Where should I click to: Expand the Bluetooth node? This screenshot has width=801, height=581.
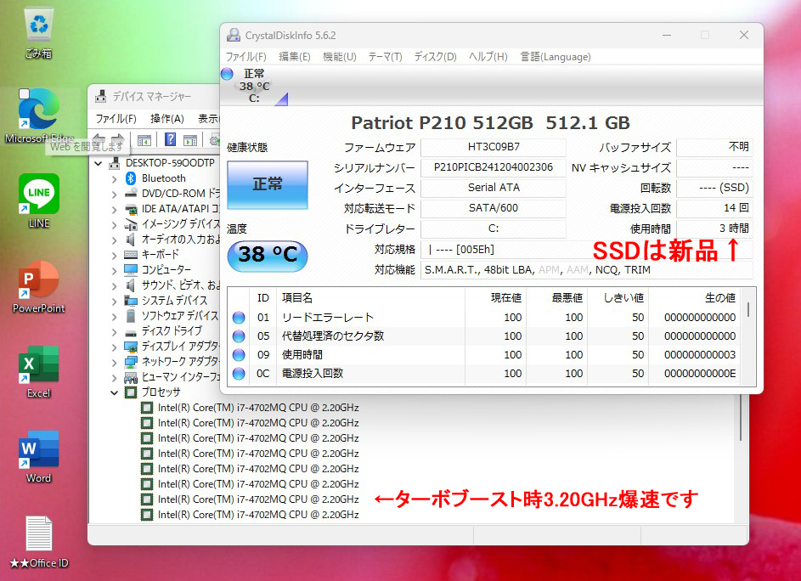[x=115, y=179]
